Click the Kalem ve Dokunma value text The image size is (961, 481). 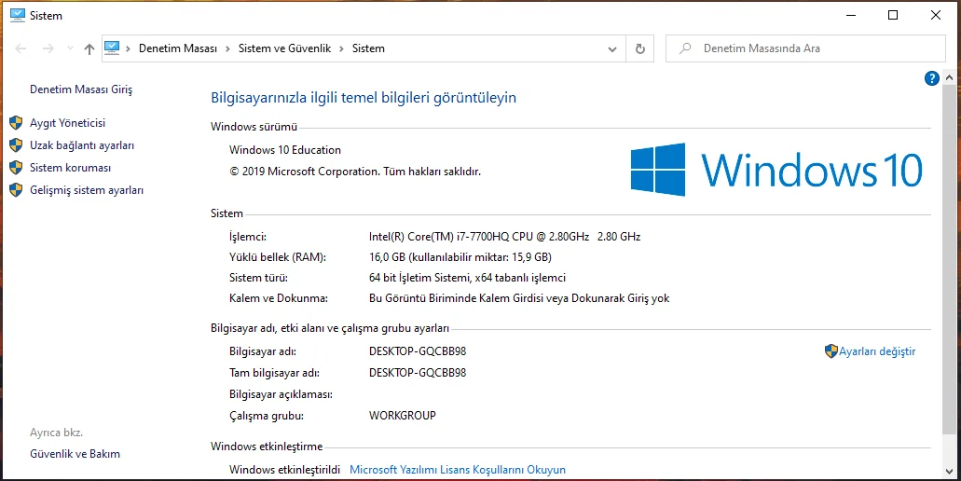pyautogui.click(x=519, y=298)
